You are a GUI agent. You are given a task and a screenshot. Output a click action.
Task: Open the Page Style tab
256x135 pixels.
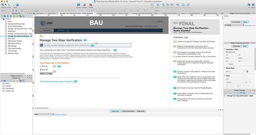tap(141, 111)
